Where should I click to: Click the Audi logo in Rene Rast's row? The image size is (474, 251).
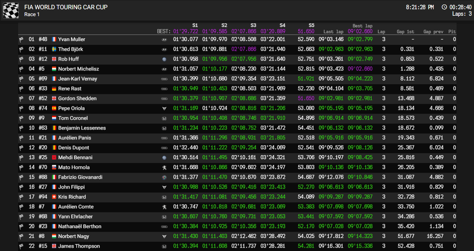coord(164,89)
